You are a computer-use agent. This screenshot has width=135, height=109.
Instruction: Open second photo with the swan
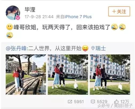click(x=68, y=75)
